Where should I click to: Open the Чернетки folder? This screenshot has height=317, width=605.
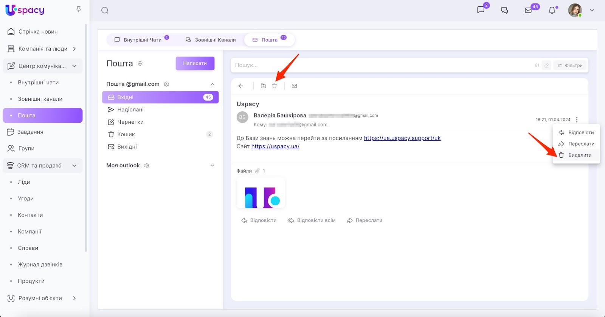point(160,122)
